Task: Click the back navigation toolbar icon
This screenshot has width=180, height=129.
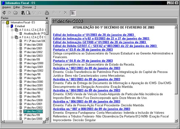Action: 5,13
